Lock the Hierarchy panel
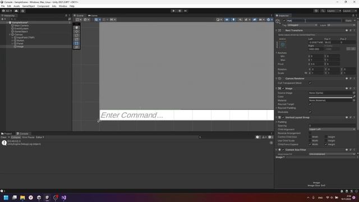Image resolution: width=359 pixels, height=202 pixels. pyautogui.click(x=66, y=16)
